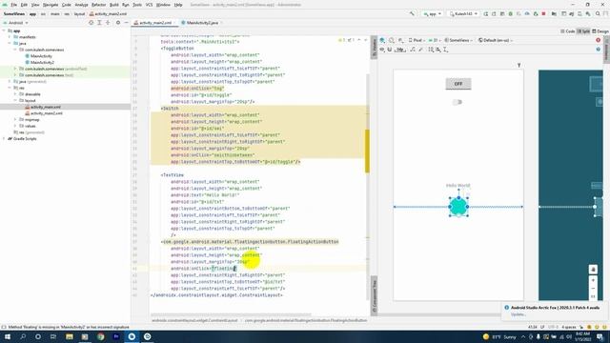Open Device File Explorer folder icon in toolbar

(554, 13)
